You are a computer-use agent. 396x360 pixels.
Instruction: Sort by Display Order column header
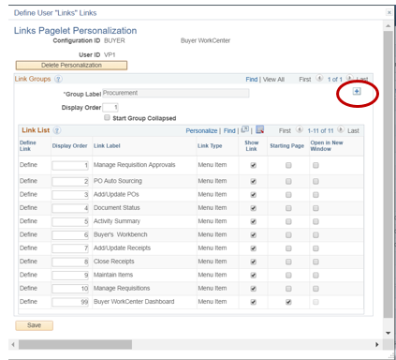coord(69,146)
